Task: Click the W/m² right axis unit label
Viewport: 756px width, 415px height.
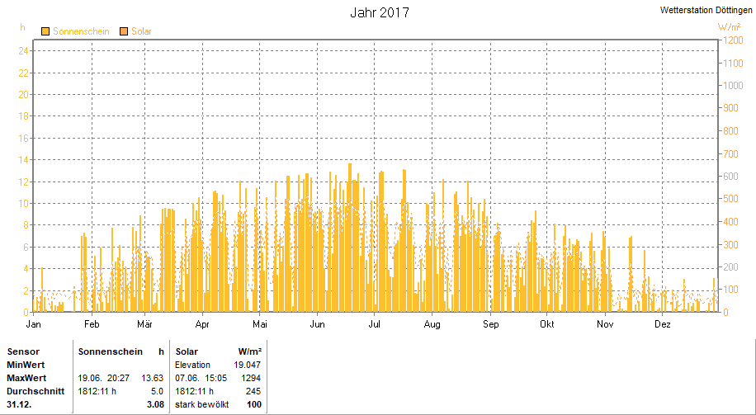Action: [729, 27]
